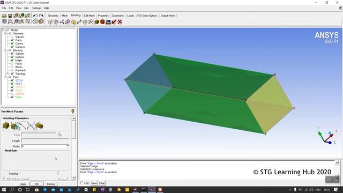This screenshot has height=193, width=343.
Task: Click the Measure distance tool icon
Action: point(16,21)
